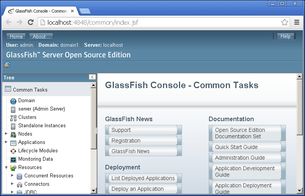Click the Lifecycle Modules icon
This screenshot has height=196, width=305.
[x=13, y=151]
